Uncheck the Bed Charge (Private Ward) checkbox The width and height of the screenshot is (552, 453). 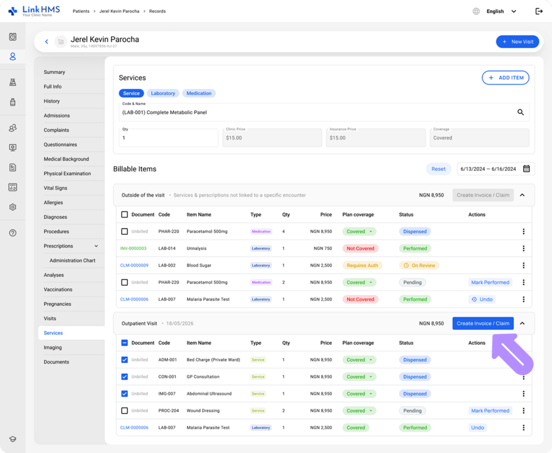pyautogui.click(x=125, y=360)
